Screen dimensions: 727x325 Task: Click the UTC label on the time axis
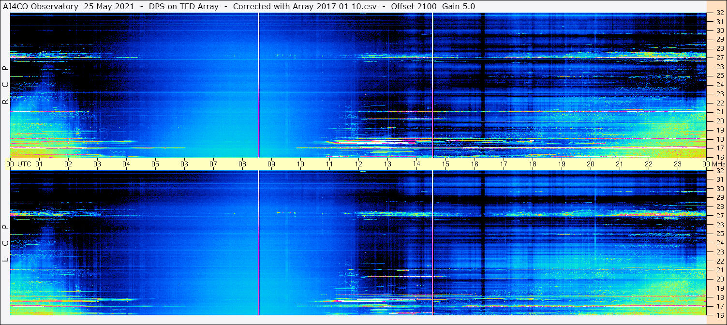click(24, 164)
